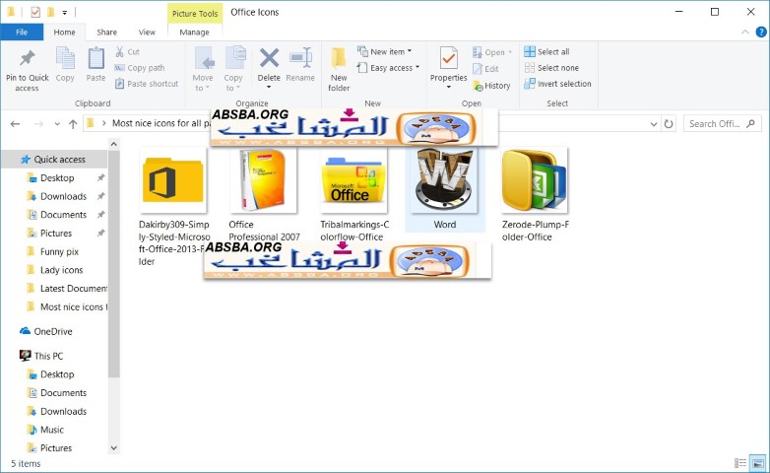The image size is (770, 473).
Task: Click the Edit command
Action: [486, 69]
